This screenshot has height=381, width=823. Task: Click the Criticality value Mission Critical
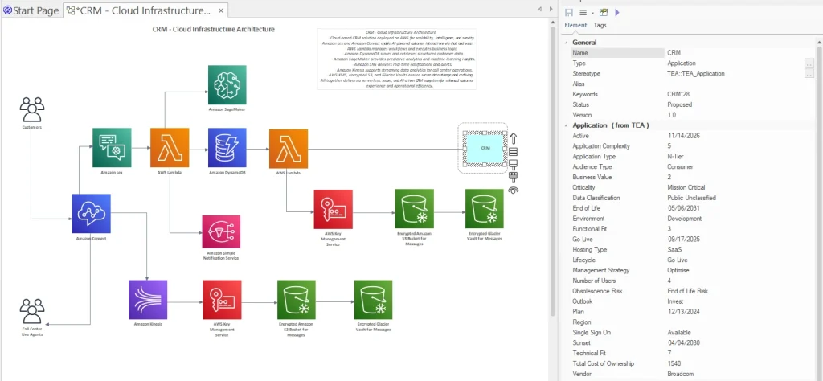tap(686, 187)
